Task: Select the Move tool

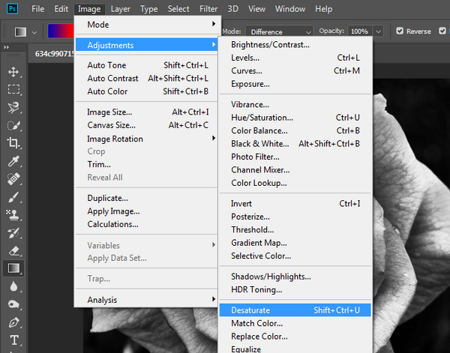Action: coord(13,72)
